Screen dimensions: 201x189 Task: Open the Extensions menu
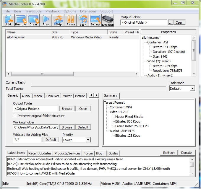88,11
